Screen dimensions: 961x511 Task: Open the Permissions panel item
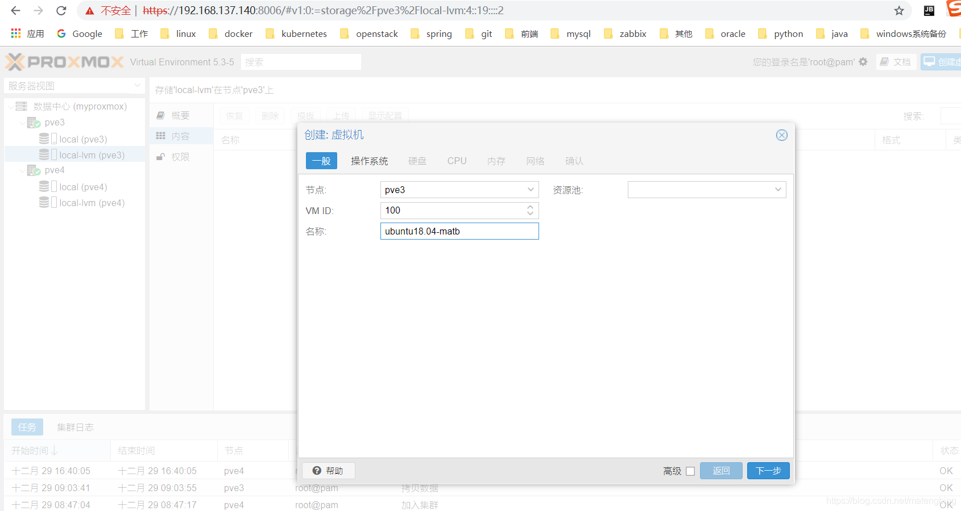pyautogui.click(x=181, y=157)
